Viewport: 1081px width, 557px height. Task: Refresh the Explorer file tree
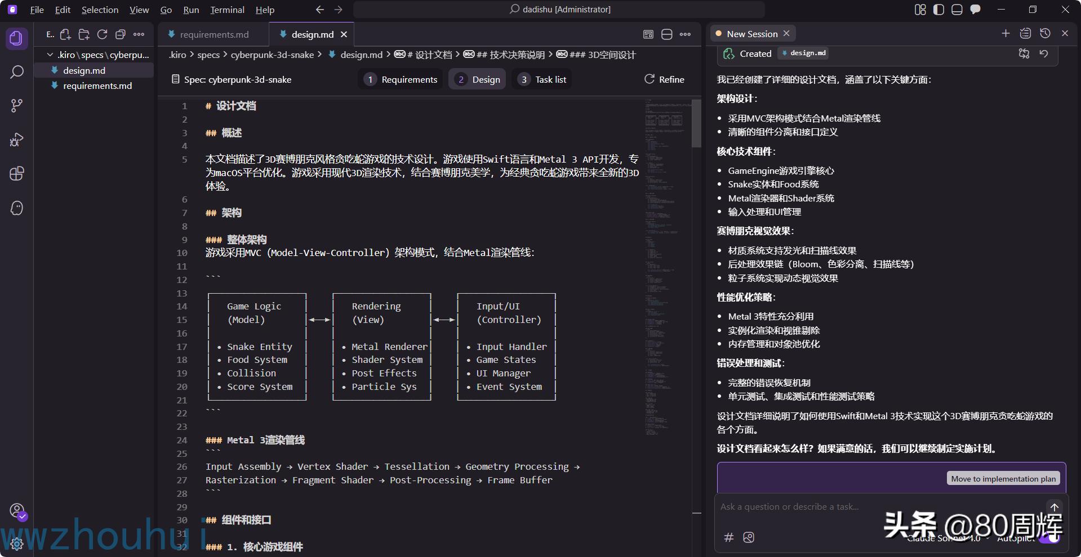(102, 34)
